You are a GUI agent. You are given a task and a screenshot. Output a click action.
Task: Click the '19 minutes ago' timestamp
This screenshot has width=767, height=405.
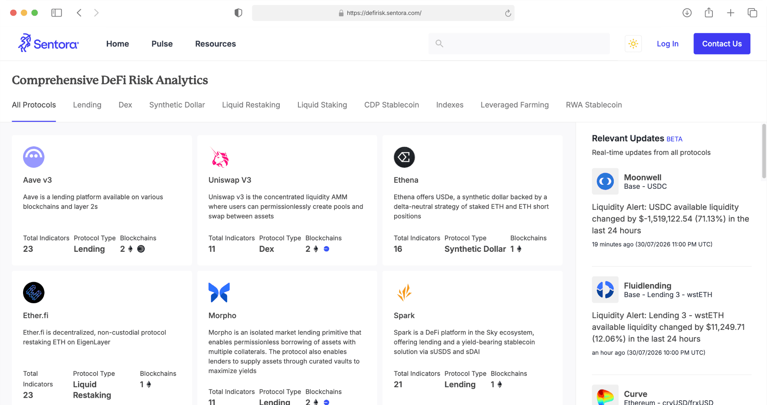[x=652, y=244]
